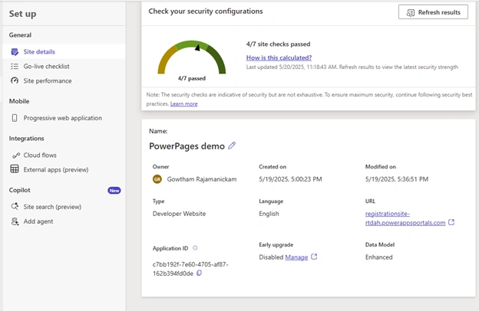
Task: Click the GR owner avatar
Action: (157, 179)
